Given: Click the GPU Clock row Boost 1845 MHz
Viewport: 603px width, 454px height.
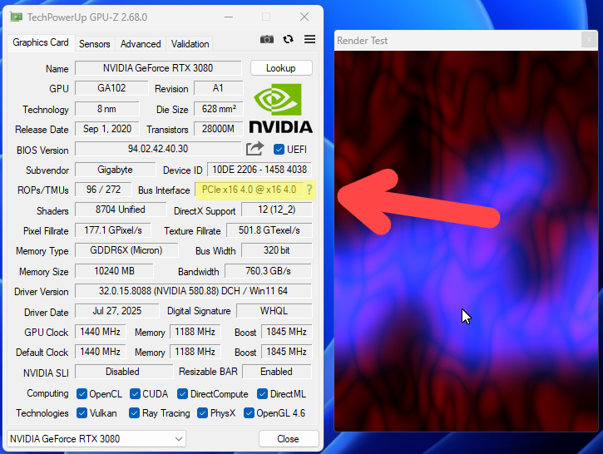Looking at the screenshot, I should 286,332.
